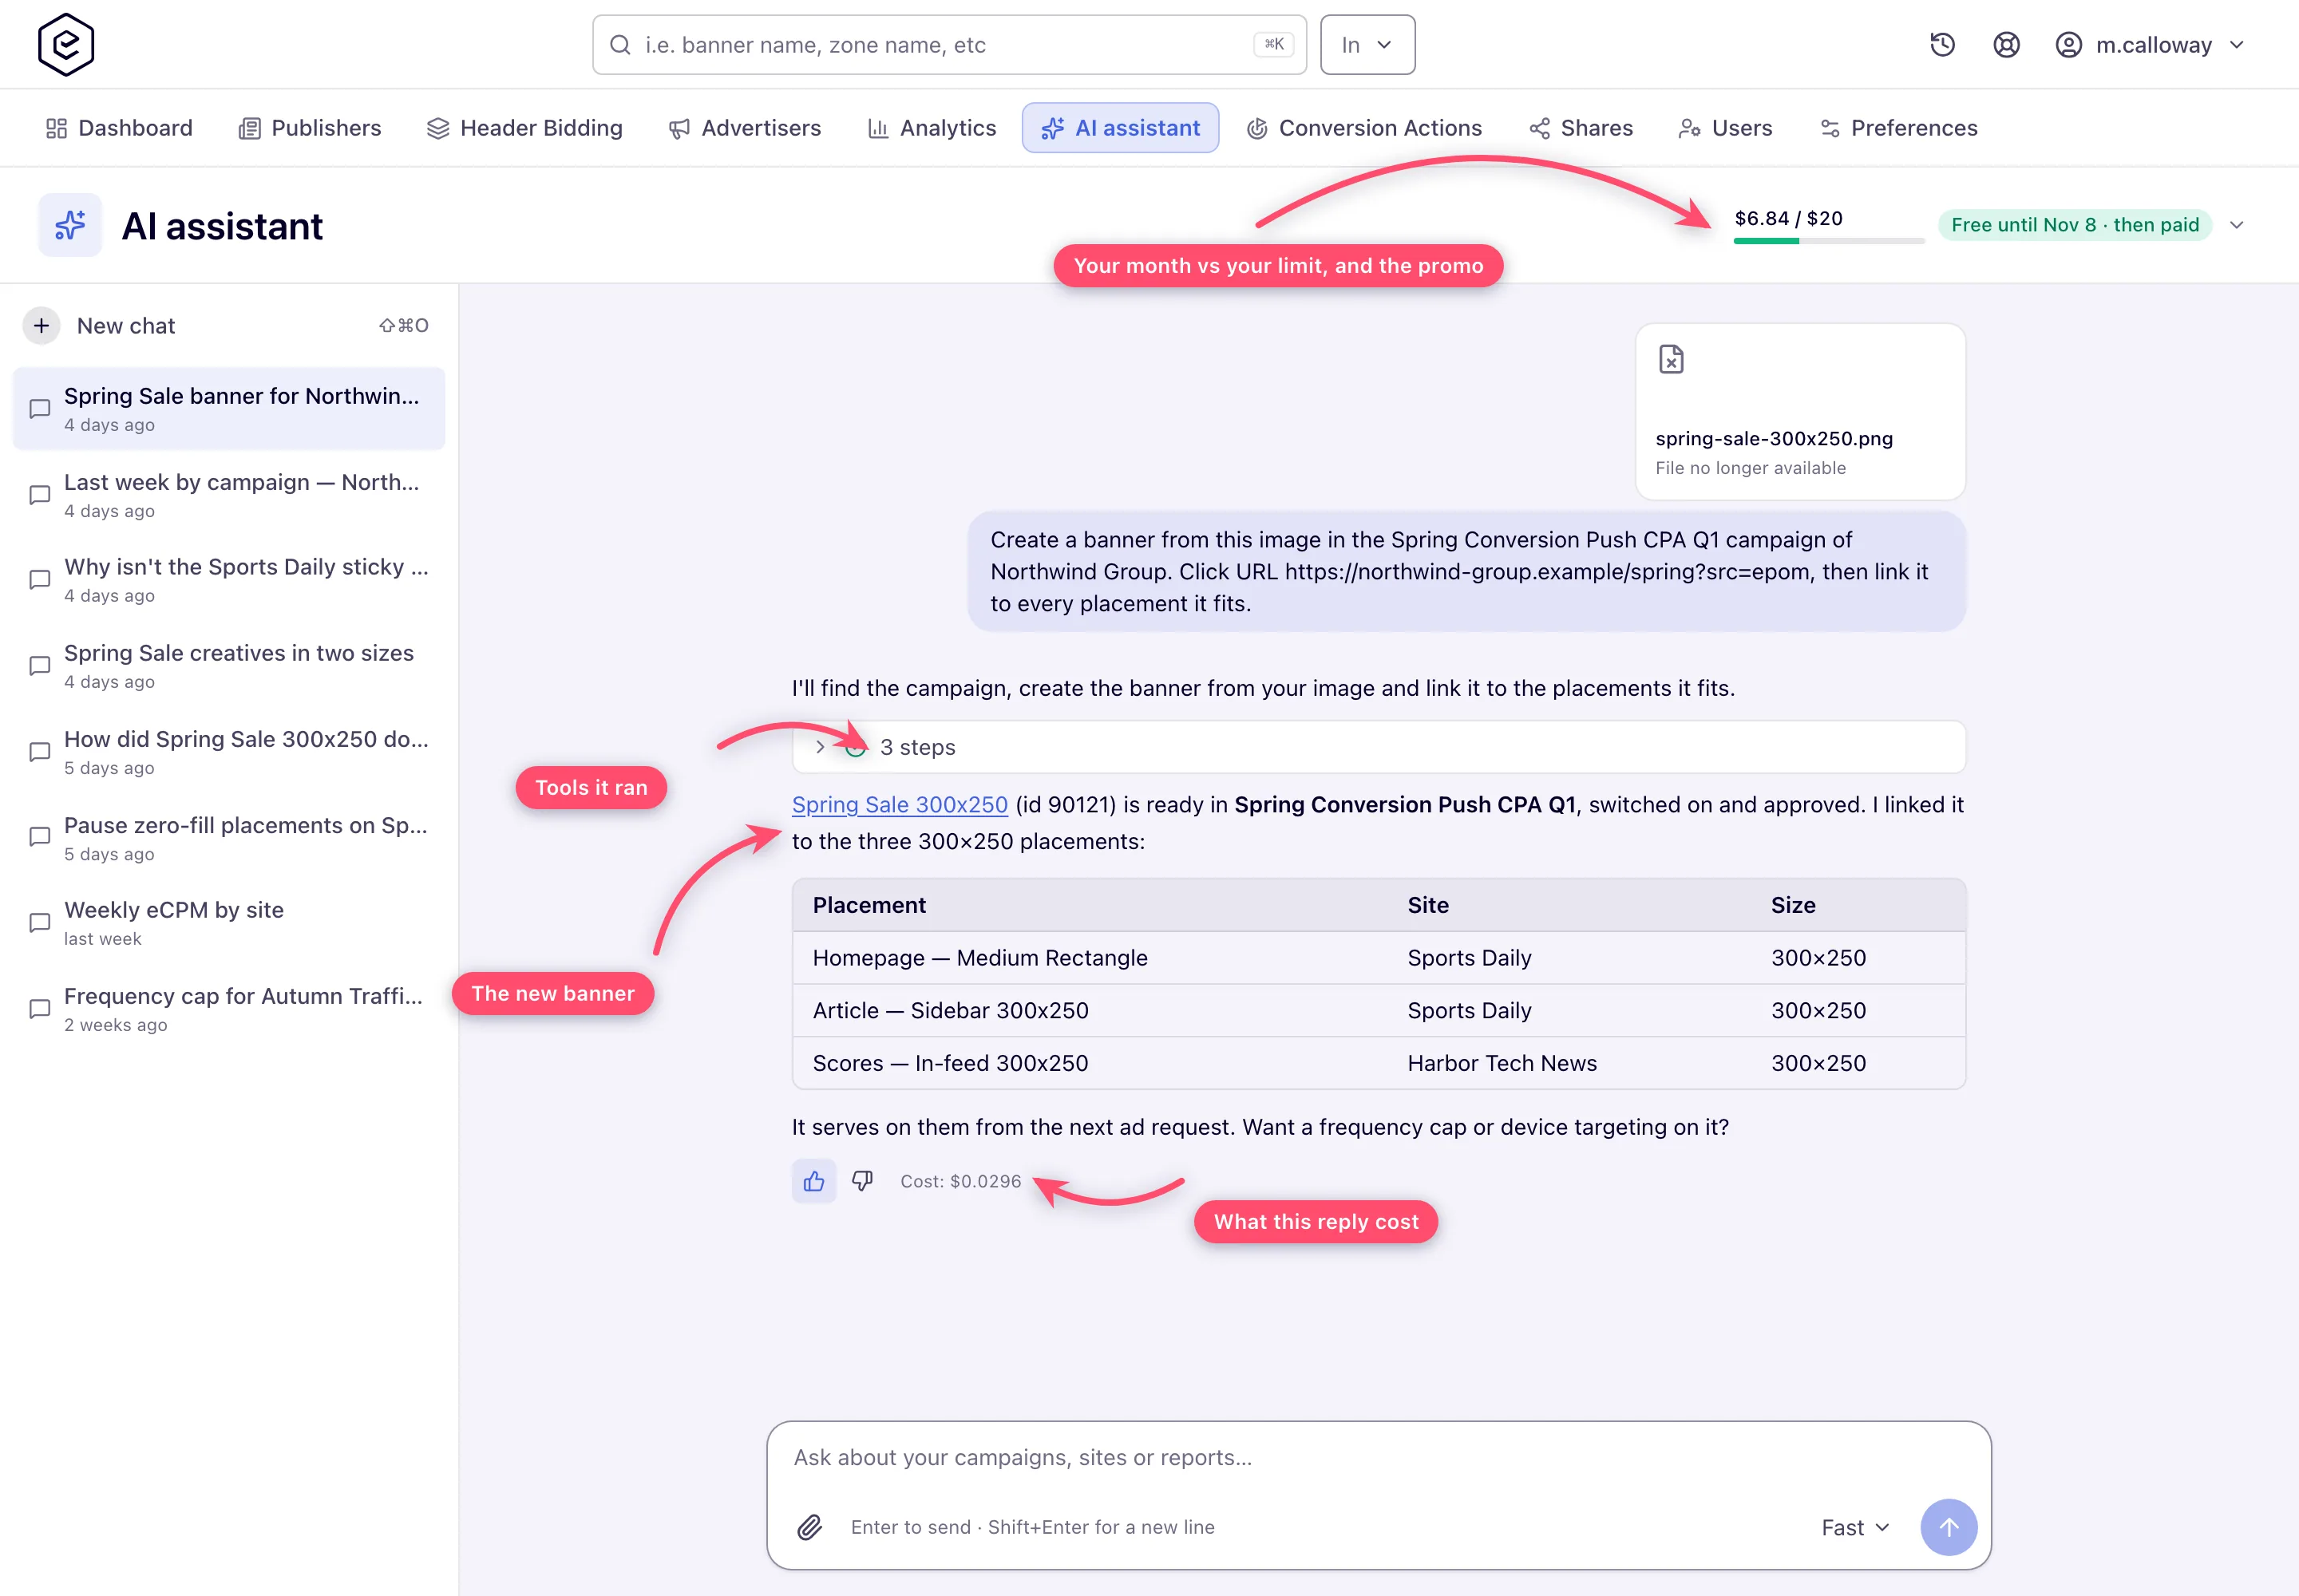Open chat Spring Sale creatives in two sizes
The height and width of the screenshot is (1596, 2299).
coord(228,666)
